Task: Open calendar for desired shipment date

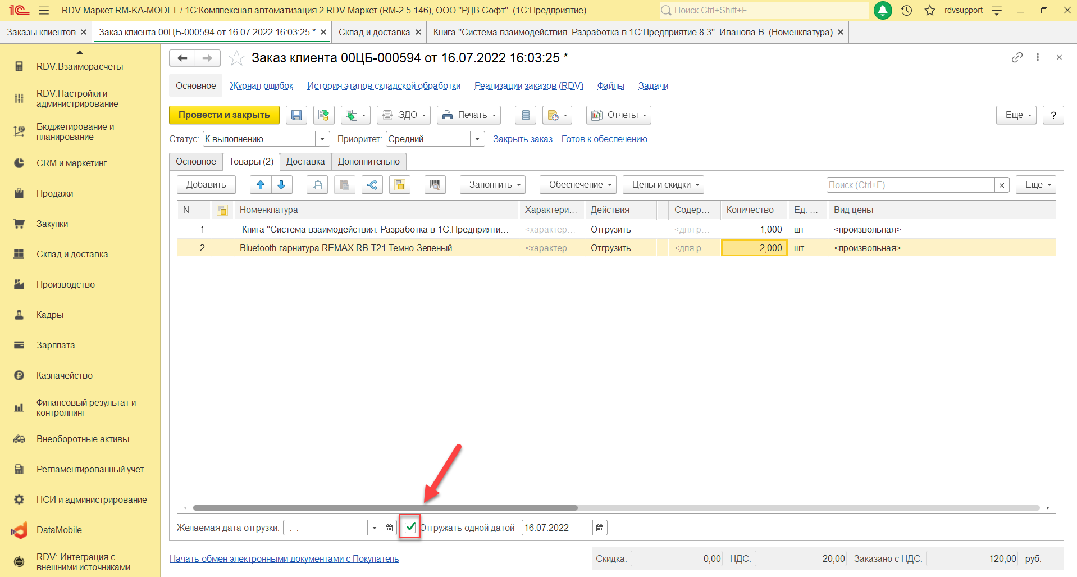Action: pyautogui.click(x=389, y=528)
